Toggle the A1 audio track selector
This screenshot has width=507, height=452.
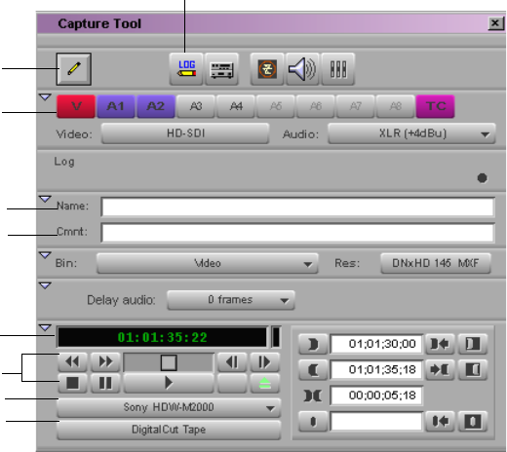[116, 106]
